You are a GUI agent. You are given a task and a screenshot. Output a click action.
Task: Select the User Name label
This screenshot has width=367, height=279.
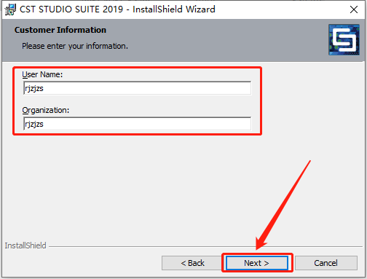pos(42,74)
